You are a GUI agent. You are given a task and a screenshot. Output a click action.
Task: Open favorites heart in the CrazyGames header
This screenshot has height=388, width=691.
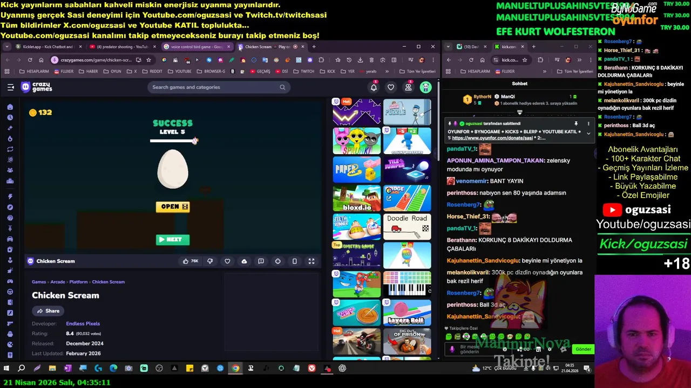(x=391, y=87)
